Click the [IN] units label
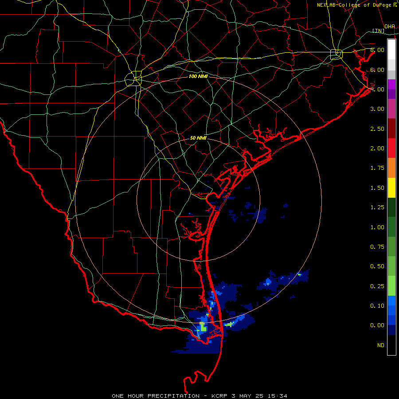399x399 pixels. pyautogui.click(x=379, y=31)
